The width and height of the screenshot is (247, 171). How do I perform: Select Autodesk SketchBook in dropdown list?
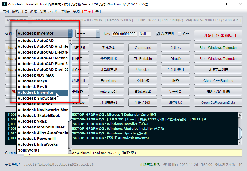[42, 116]
